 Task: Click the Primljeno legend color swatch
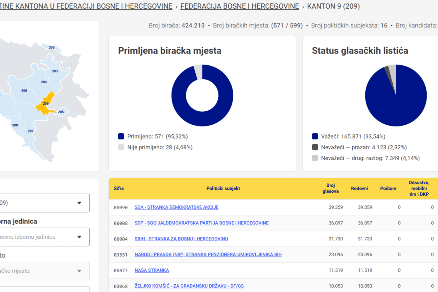(x=121, y=136)
